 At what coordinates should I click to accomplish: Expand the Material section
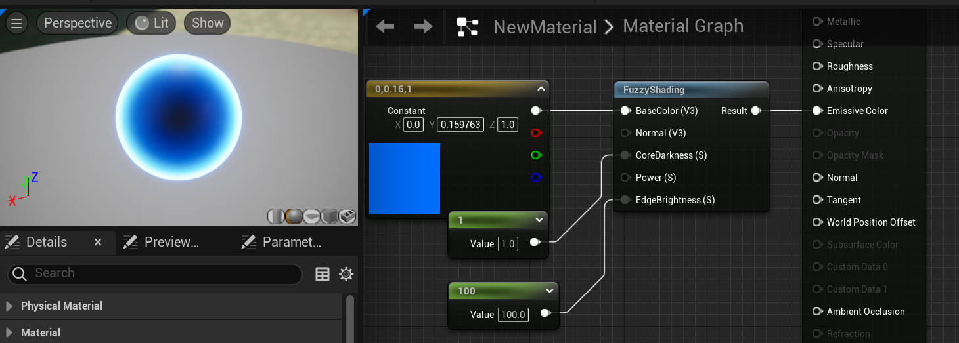point(9,333)
